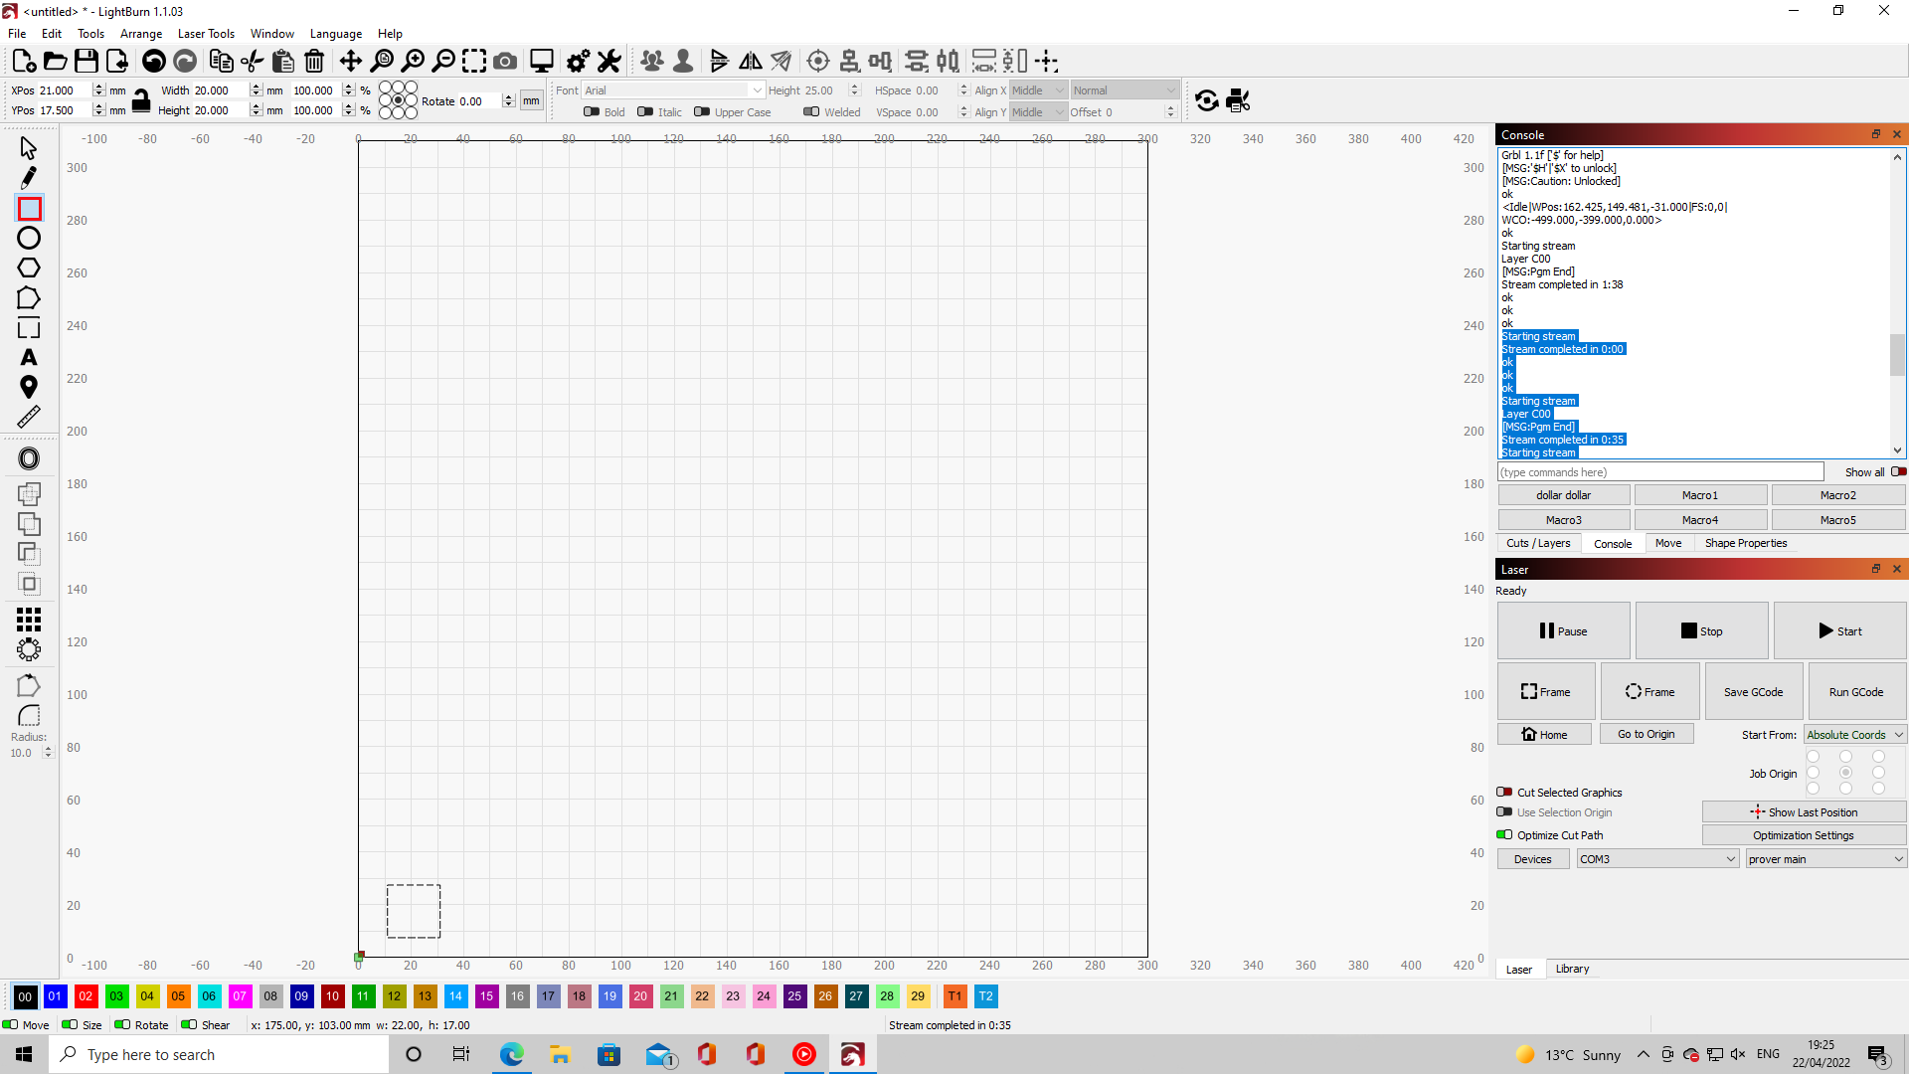Viewport: 1909px width, 1074px height.
Task: Open Settings gear icon
Action: [578, 61]
